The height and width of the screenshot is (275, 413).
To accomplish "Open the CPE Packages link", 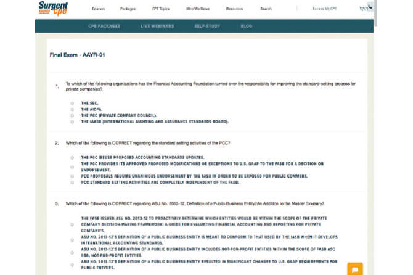I will click(x=104, y=26).
